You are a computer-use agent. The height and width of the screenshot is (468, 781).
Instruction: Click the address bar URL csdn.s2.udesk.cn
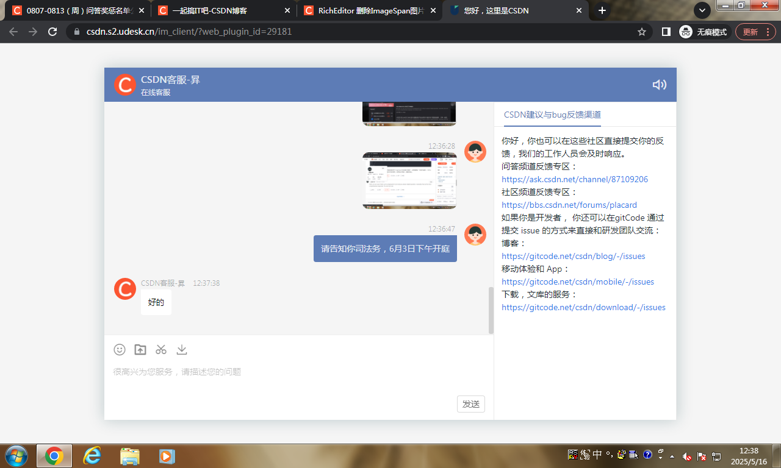[x=189, y=32]
